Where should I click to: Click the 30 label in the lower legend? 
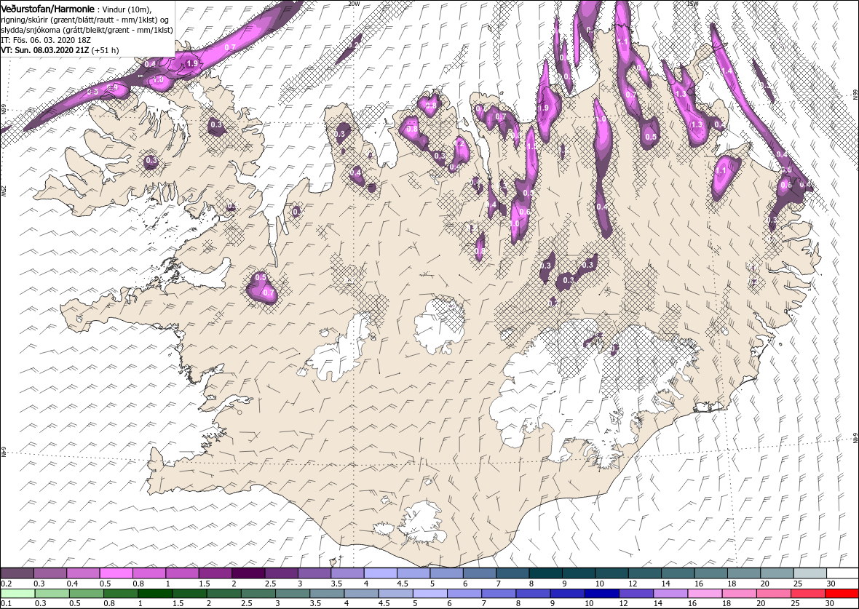(829, 603)
